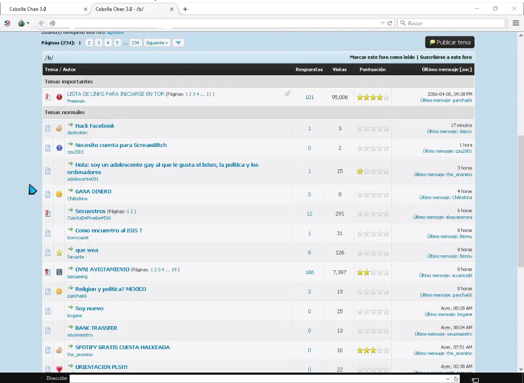
Task: Click the thumbs-up icon beside Hack Facebook
Action: [x=59, y=128]
